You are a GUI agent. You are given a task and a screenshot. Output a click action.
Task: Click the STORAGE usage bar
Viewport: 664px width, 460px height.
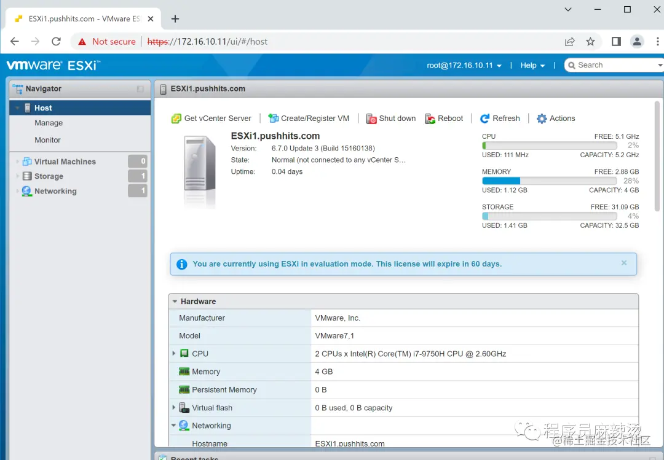549,216
